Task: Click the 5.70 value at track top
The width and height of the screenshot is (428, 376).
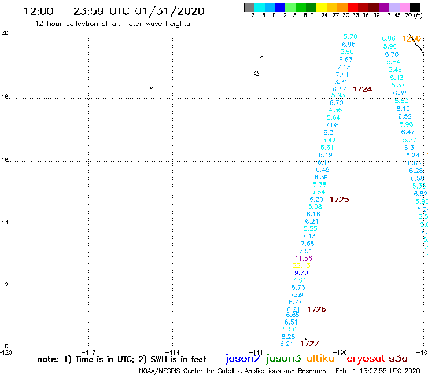Action: coord(350,36)
